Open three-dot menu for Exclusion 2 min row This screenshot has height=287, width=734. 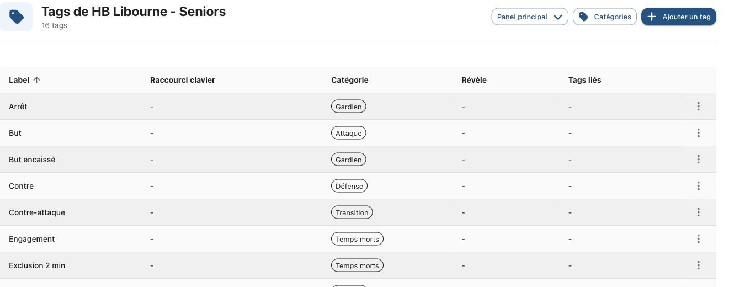point(699,265)
